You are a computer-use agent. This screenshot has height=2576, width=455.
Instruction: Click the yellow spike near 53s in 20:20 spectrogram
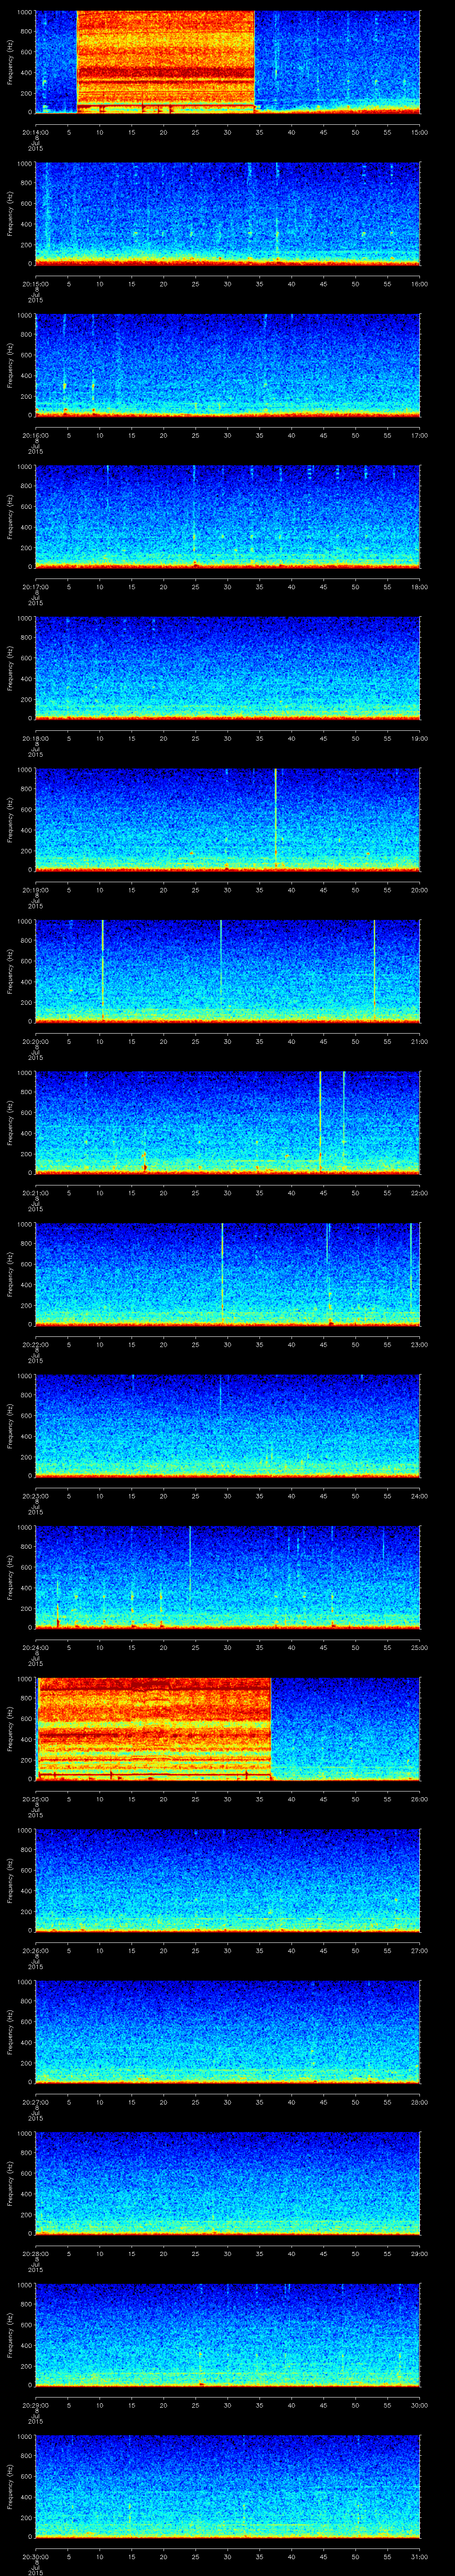tap(374, 970)
